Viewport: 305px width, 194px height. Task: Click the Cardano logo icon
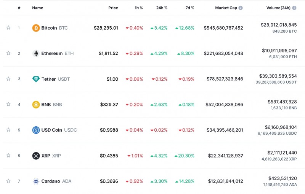point(36,181)
